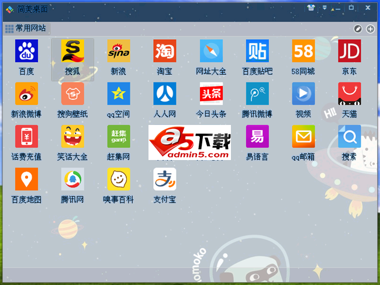Open the 赶集网 ganji icon
380x285 pixels.
coord(119,136)
